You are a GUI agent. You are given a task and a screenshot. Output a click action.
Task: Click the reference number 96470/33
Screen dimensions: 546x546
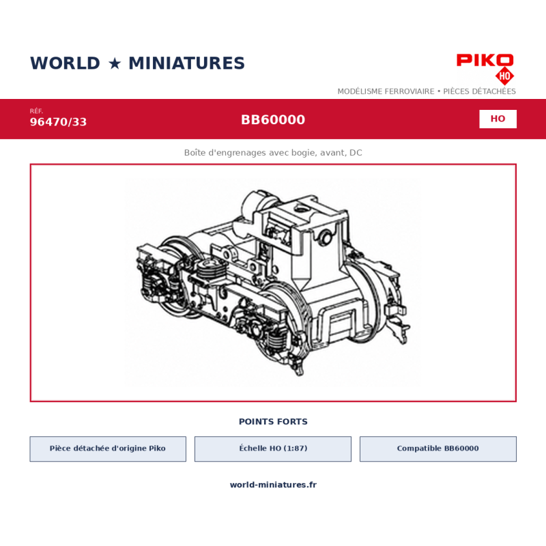(58, 122)
